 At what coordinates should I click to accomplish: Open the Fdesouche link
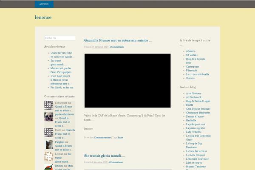click(192, 71)
